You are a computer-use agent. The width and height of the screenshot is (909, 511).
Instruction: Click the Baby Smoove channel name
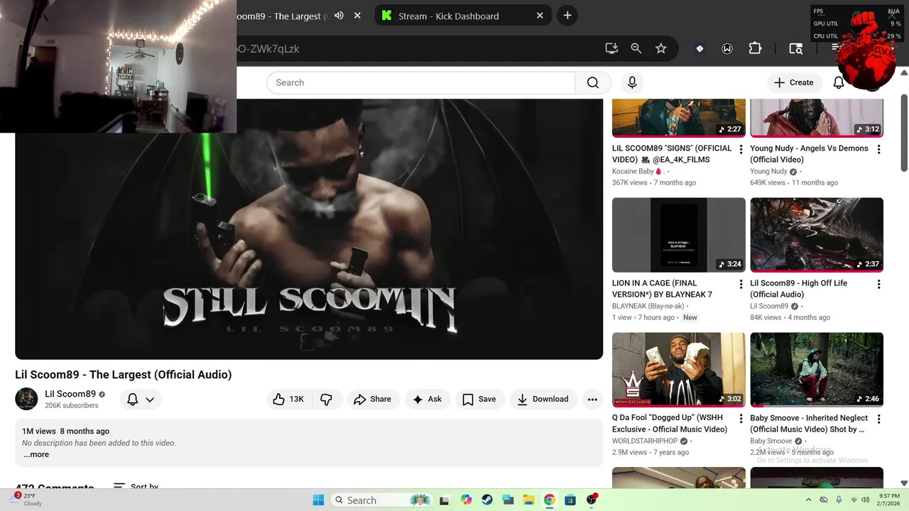(771, 441)
